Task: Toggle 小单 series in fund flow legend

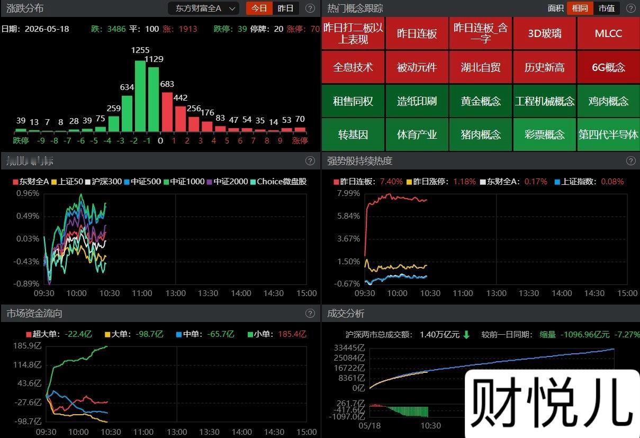Action: pyautogui.click(x=277, y=334)
